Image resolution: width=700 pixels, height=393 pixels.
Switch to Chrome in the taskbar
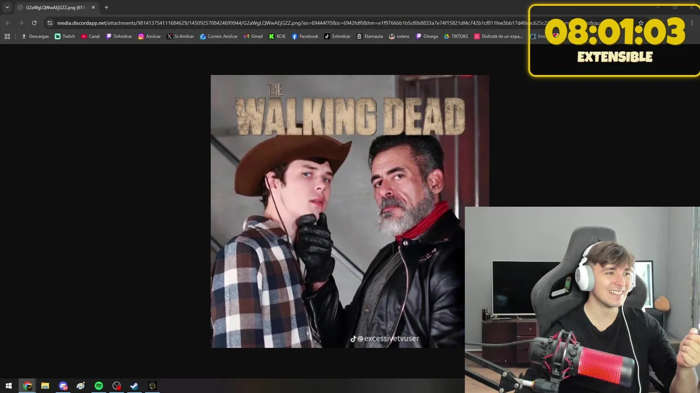27,386
